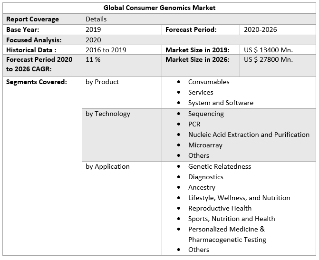Select the by Application cell
319x260 pixels.
point(107,166)
